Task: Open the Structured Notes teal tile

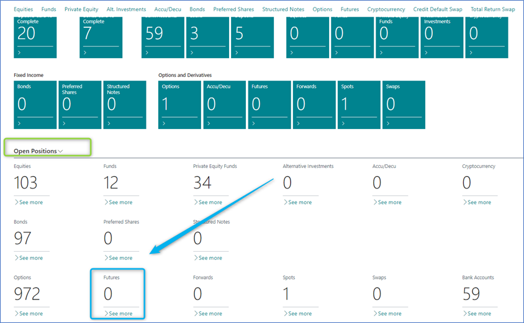Action: pos(125,105)
